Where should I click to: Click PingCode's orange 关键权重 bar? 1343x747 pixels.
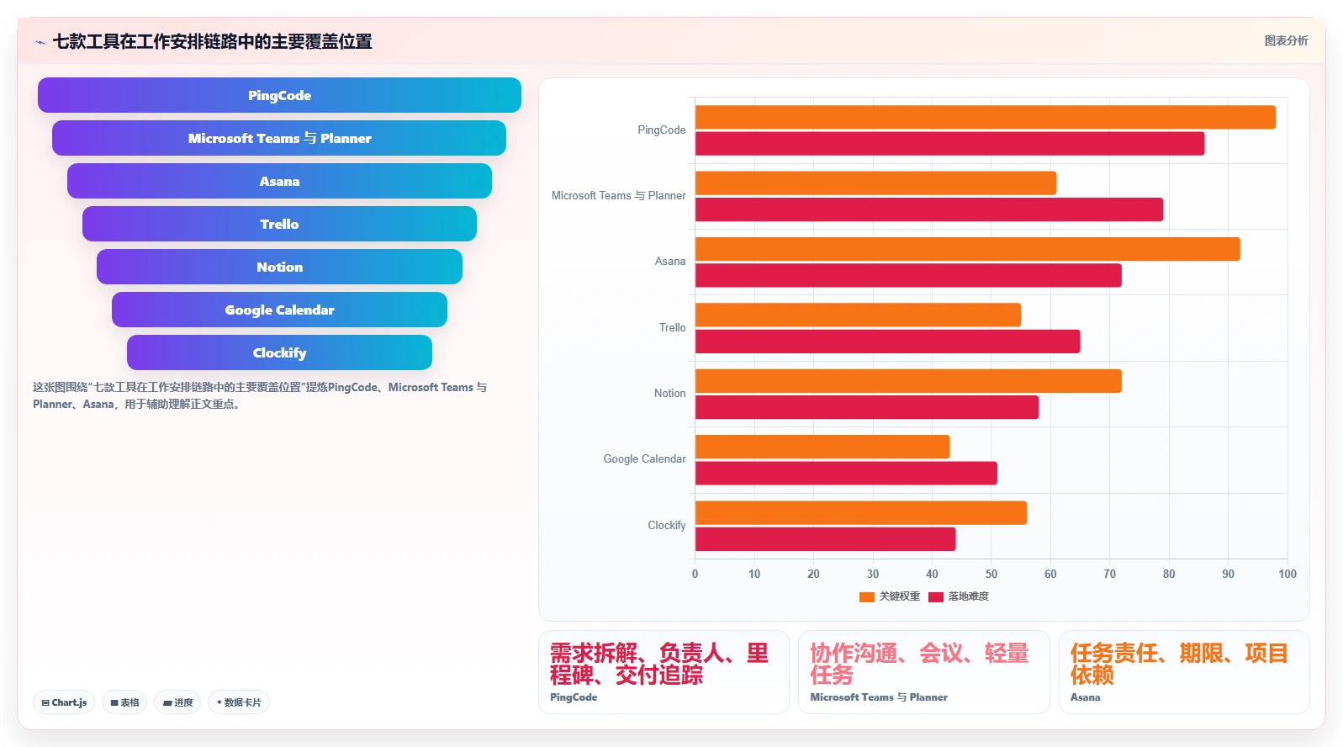click(x=985, y=117)
